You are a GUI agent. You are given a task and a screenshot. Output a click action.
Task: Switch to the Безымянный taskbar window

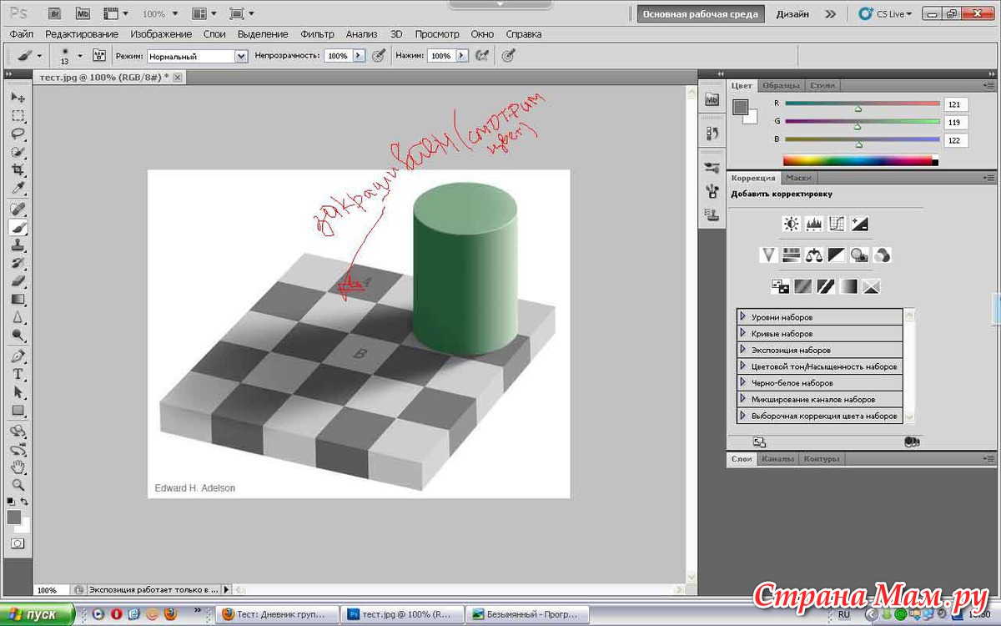coord(527,614)
